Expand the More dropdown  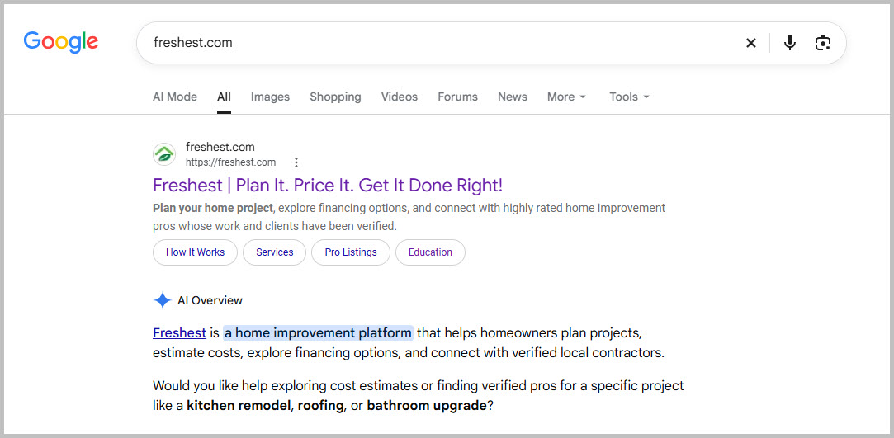[566, 97]
